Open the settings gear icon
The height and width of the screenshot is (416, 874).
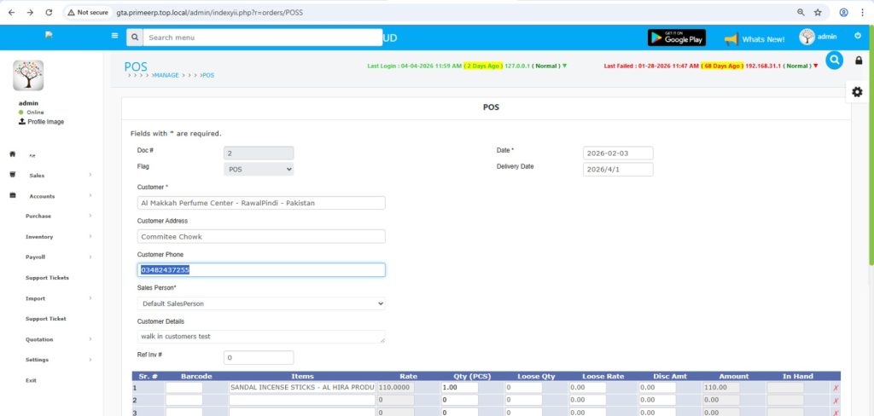click(x=857, y=92)
